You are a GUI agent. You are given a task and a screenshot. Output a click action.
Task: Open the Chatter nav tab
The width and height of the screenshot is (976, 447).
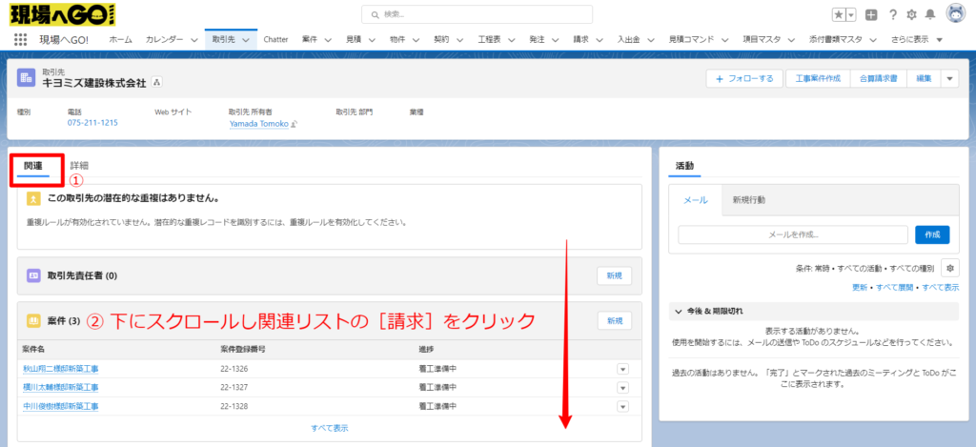275,39
